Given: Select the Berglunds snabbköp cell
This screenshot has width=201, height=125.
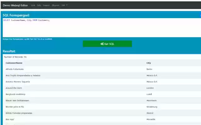Looking at the screenshot, I should [x=15, y=94].
